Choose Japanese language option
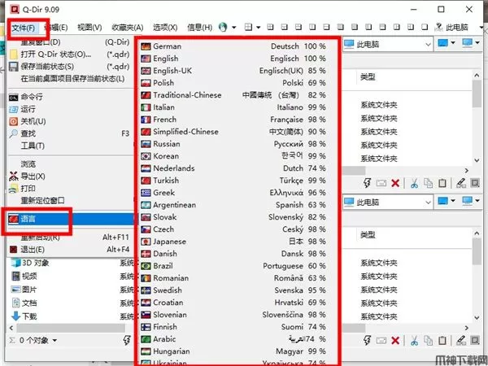Image resolution: width=488 pixels, height=366 pixels. click(x=233, y=242)
